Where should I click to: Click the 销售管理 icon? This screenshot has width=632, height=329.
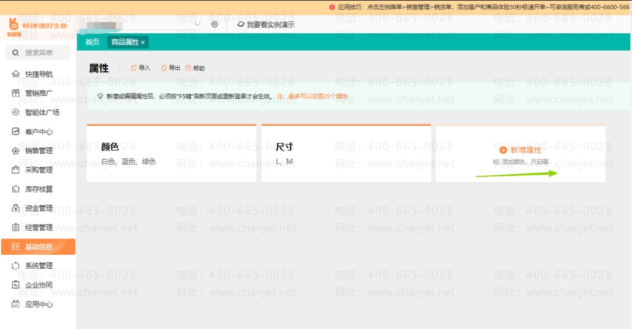point(16,151)
